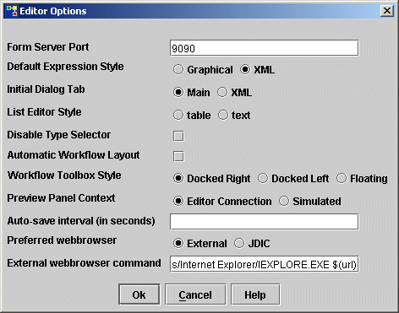
Task: Select Graphical expression style
Action: click(x=178, y=69)
